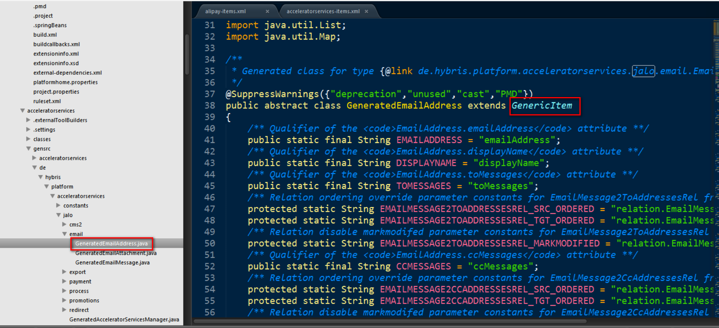Collapse acceleratorservices folder under platform

[52, 196]
